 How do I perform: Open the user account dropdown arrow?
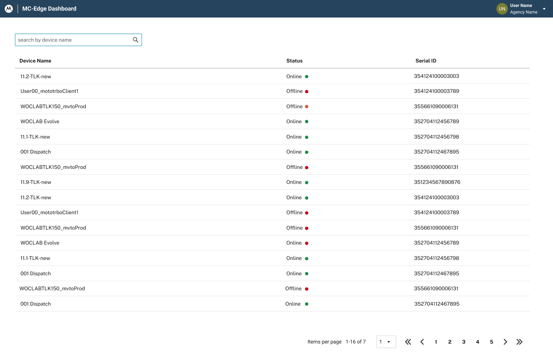tap(544, 9)
